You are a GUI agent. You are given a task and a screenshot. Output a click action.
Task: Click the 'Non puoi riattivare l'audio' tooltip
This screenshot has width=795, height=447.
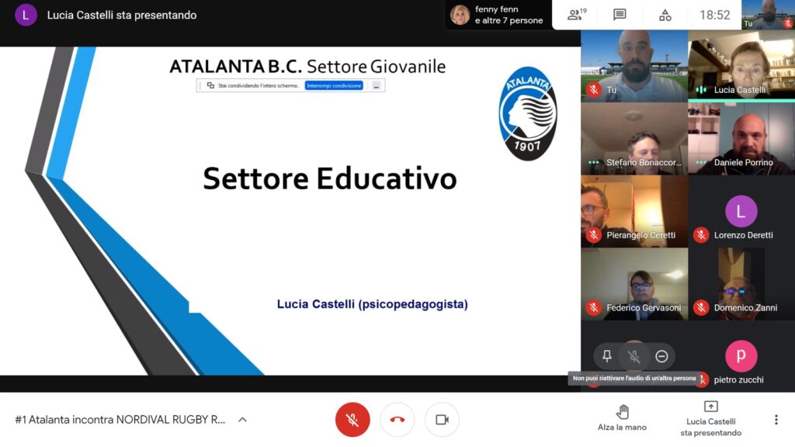pos(634,379)
